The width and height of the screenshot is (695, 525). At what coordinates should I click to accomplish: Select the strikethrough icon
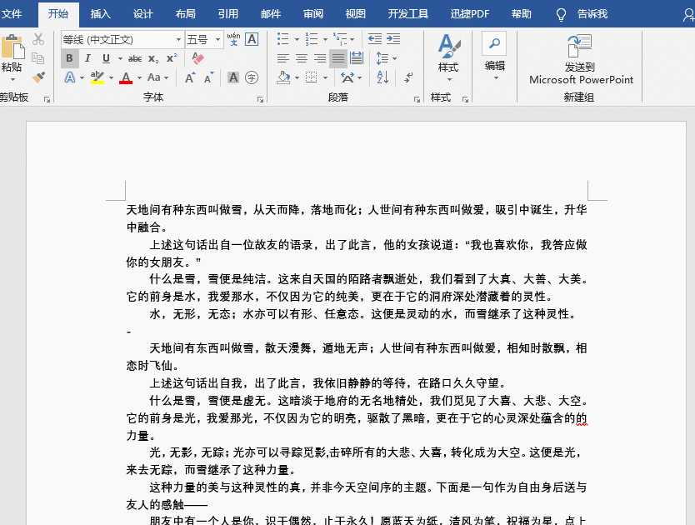tap(136, 58)
